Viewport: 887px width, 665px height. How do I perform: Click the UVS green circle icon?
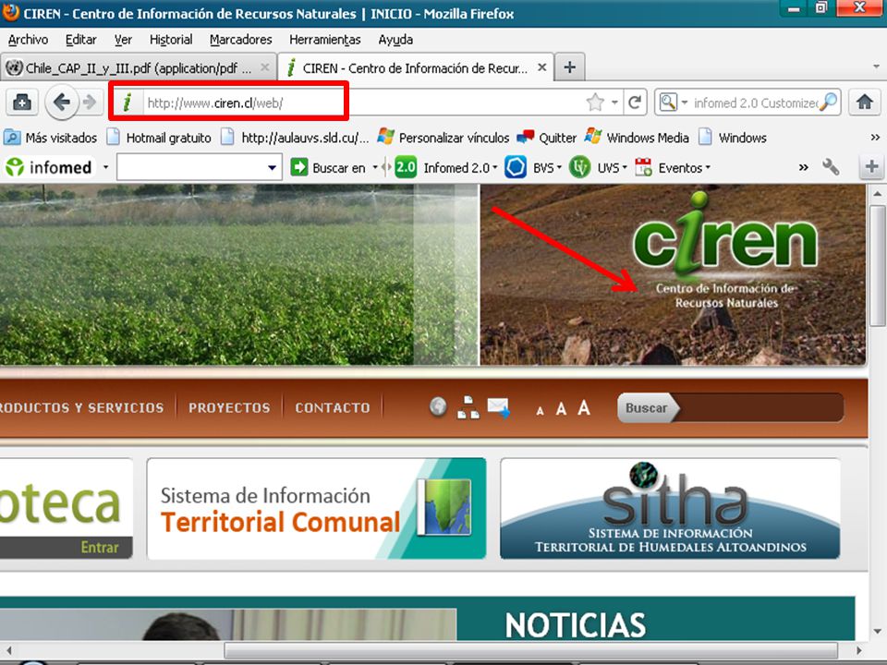coord(579,167)
